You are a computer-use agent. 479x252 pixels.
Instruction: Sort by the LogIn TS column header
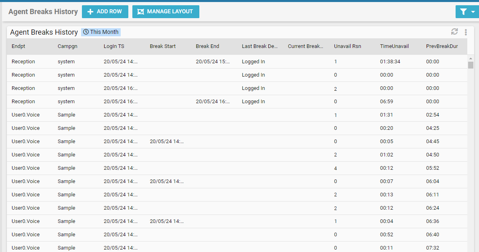click(114, 46)
